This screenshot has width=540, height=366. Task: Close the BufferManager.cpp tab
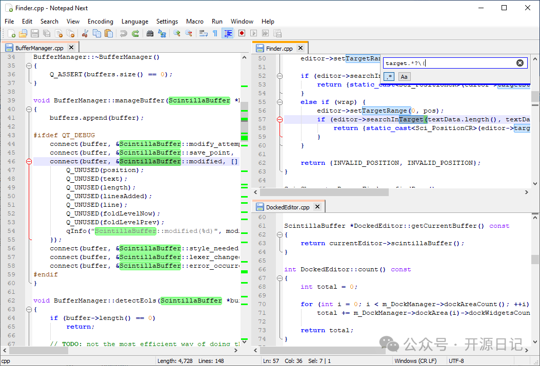(71, 48)
